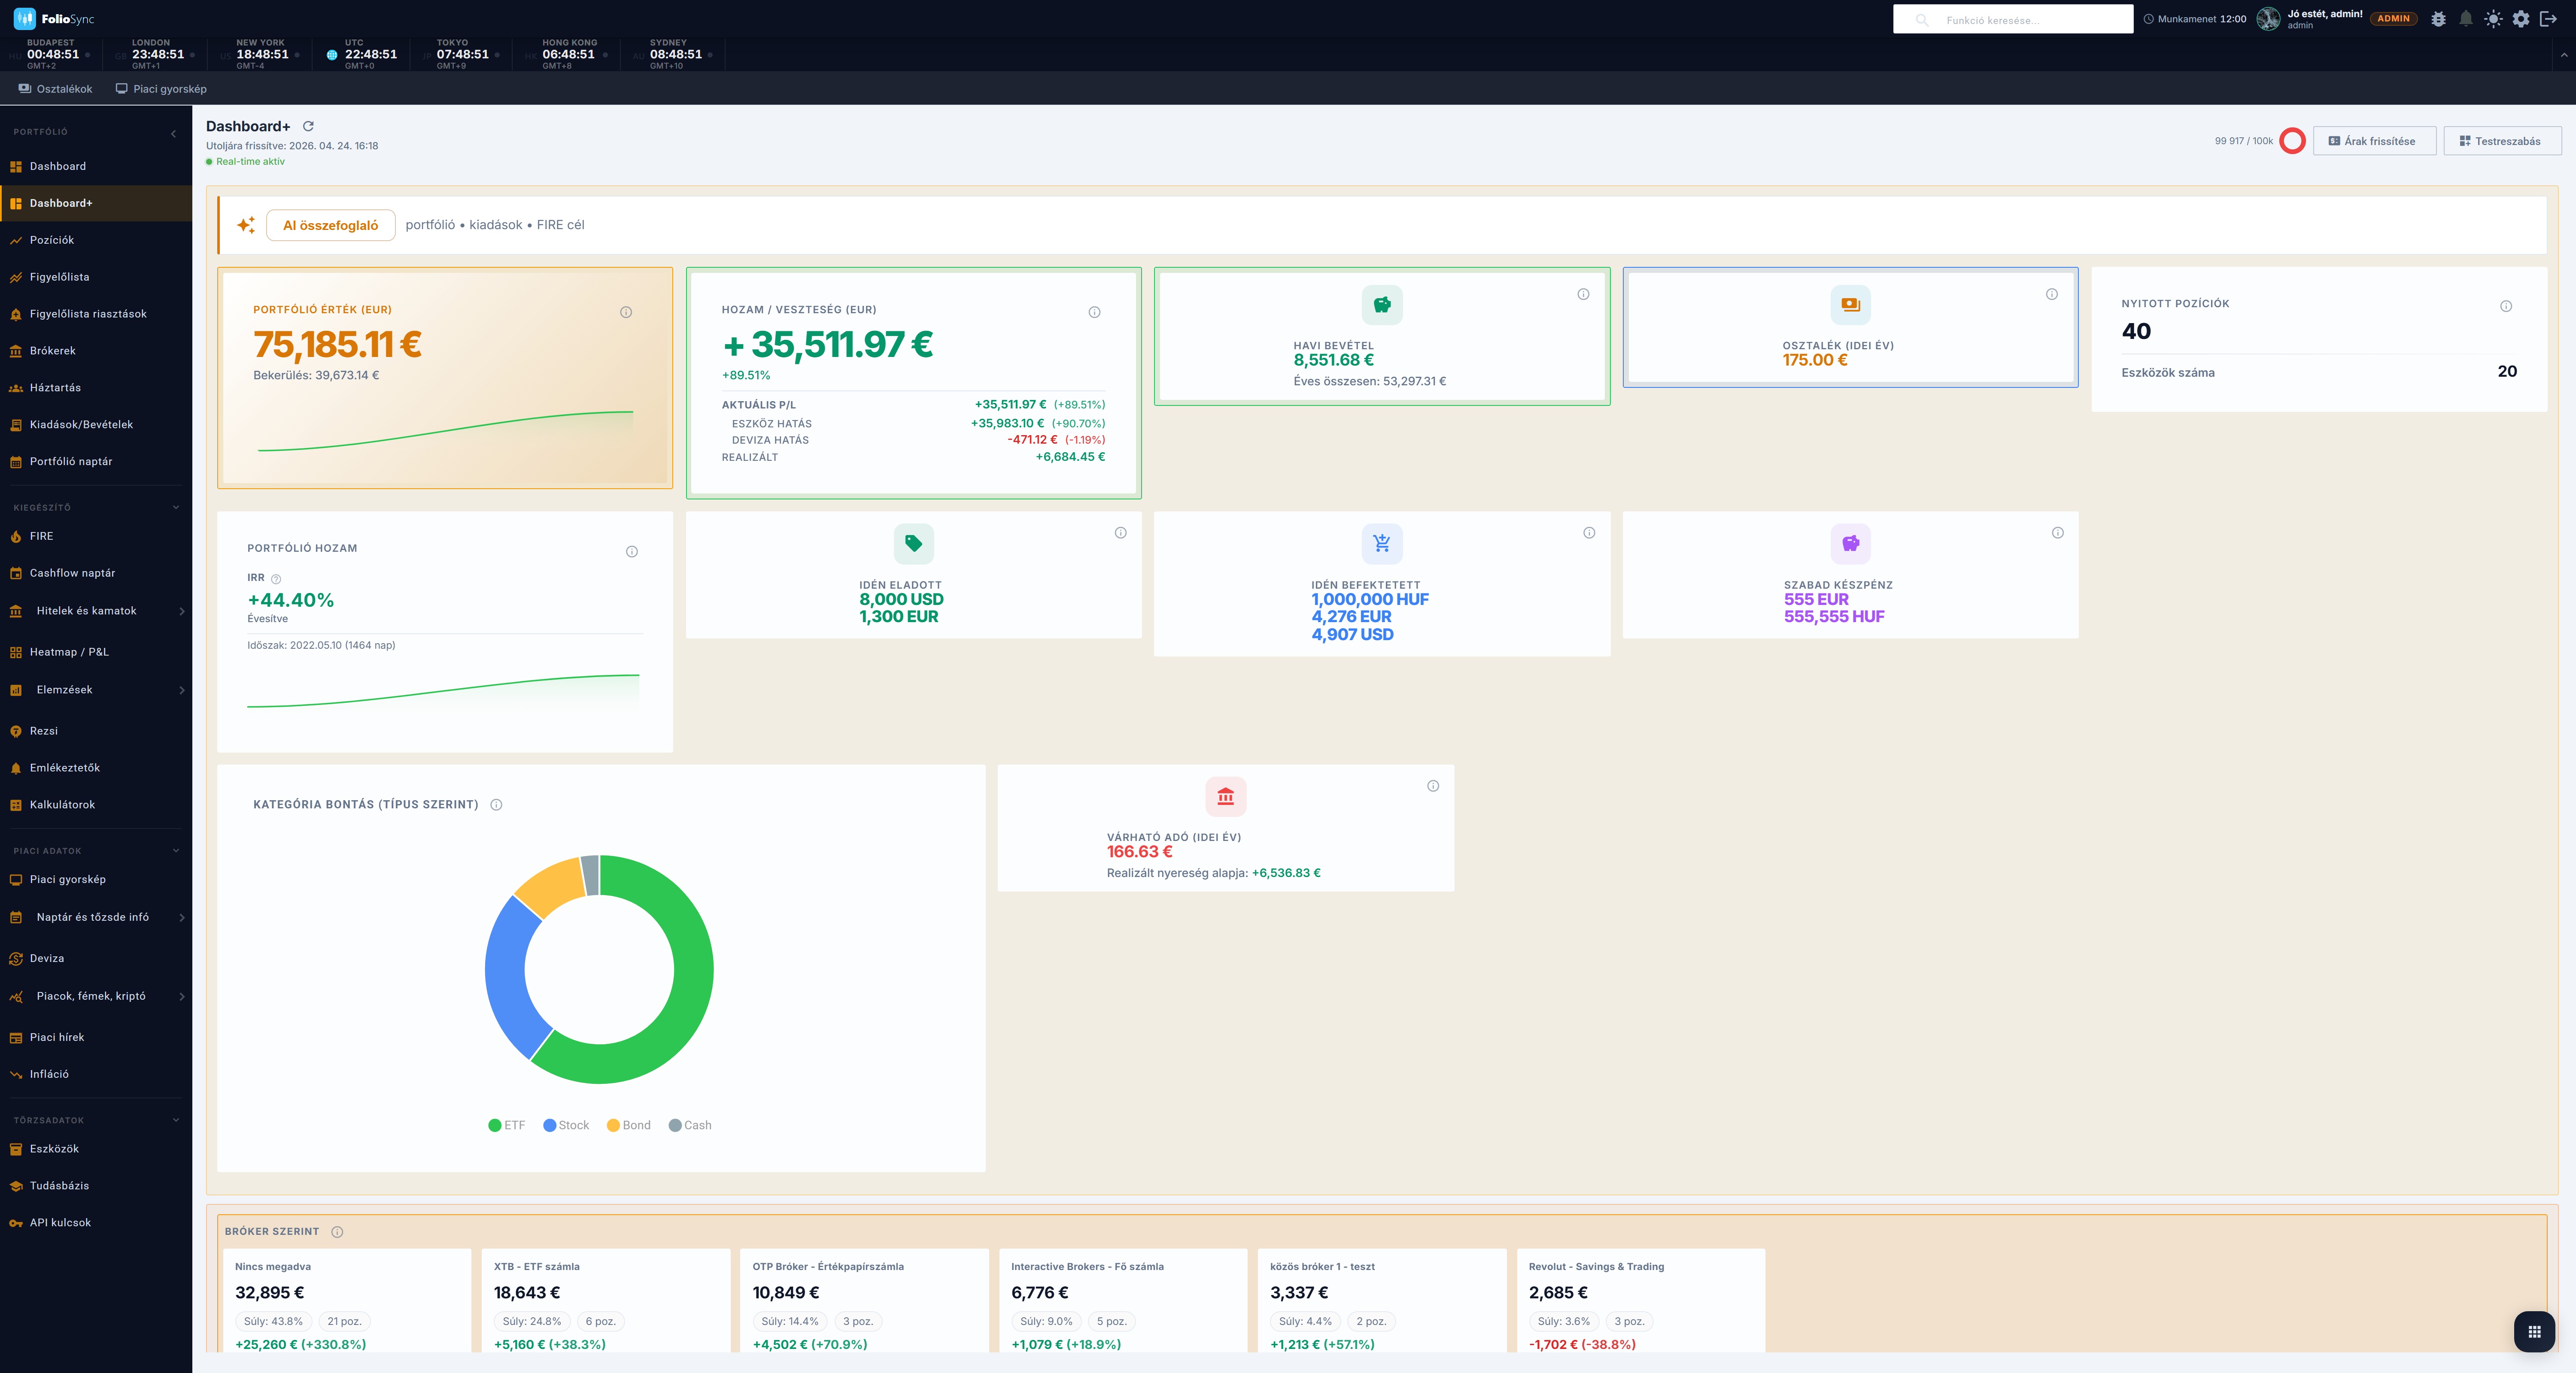
Task: Click the AI összefoglaló button
Action: click(x=330, y=225)
